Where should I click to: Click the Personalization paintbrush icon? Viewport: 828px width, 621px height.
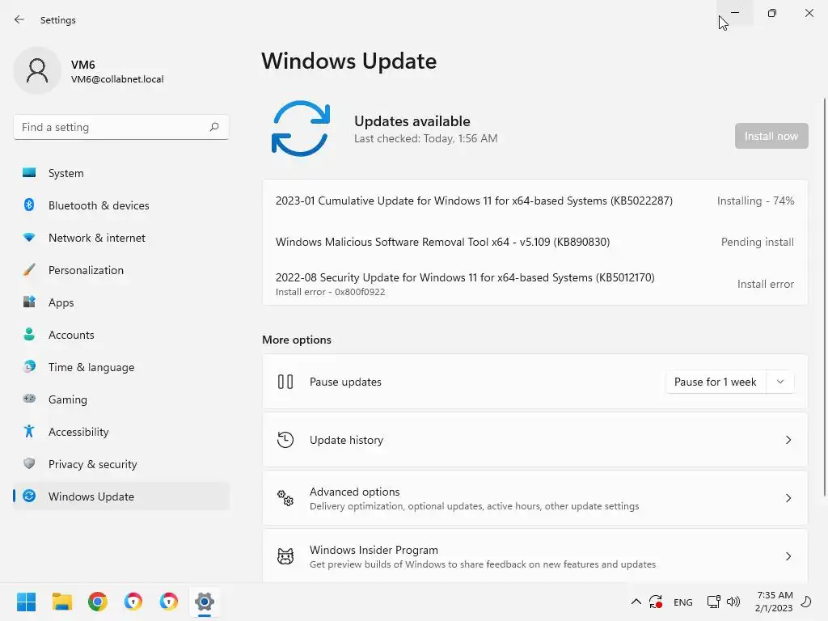click(x=29, y=270)
